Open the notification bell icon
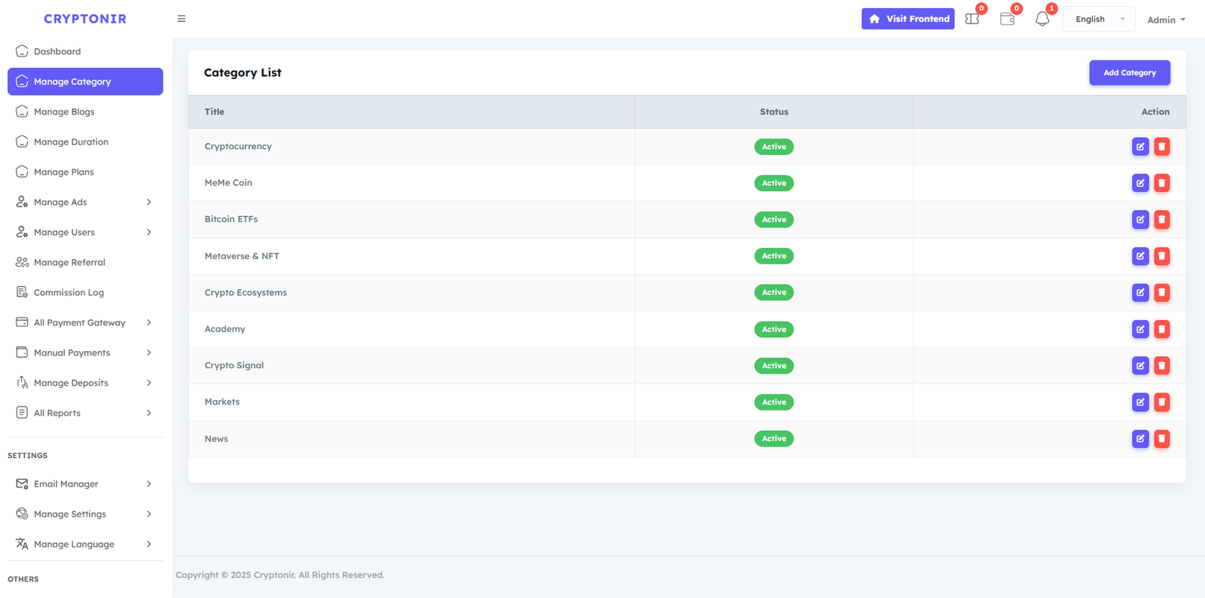This screenshot has height=598, width=1205. (x=1042, y=19)
